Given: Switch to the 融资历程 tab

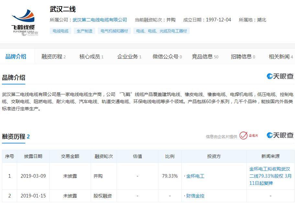Looking at the screenshot, I should (53, 56).
